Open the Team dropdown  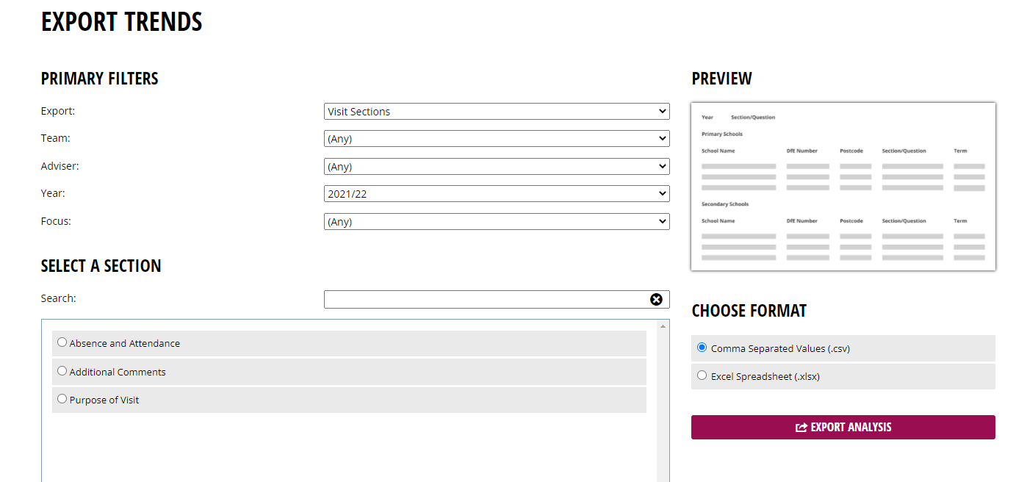point(497,139)
